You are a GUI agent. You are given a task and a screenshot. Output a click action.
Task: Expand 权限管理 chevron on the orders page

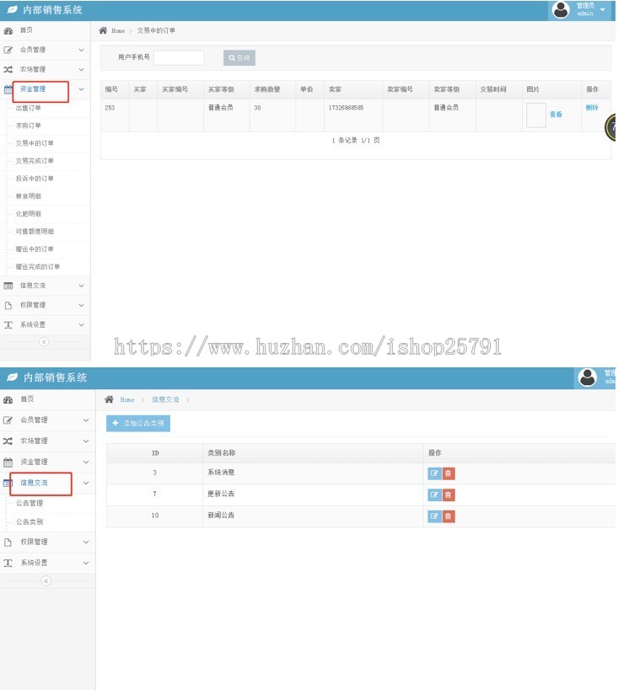point(82,305)
